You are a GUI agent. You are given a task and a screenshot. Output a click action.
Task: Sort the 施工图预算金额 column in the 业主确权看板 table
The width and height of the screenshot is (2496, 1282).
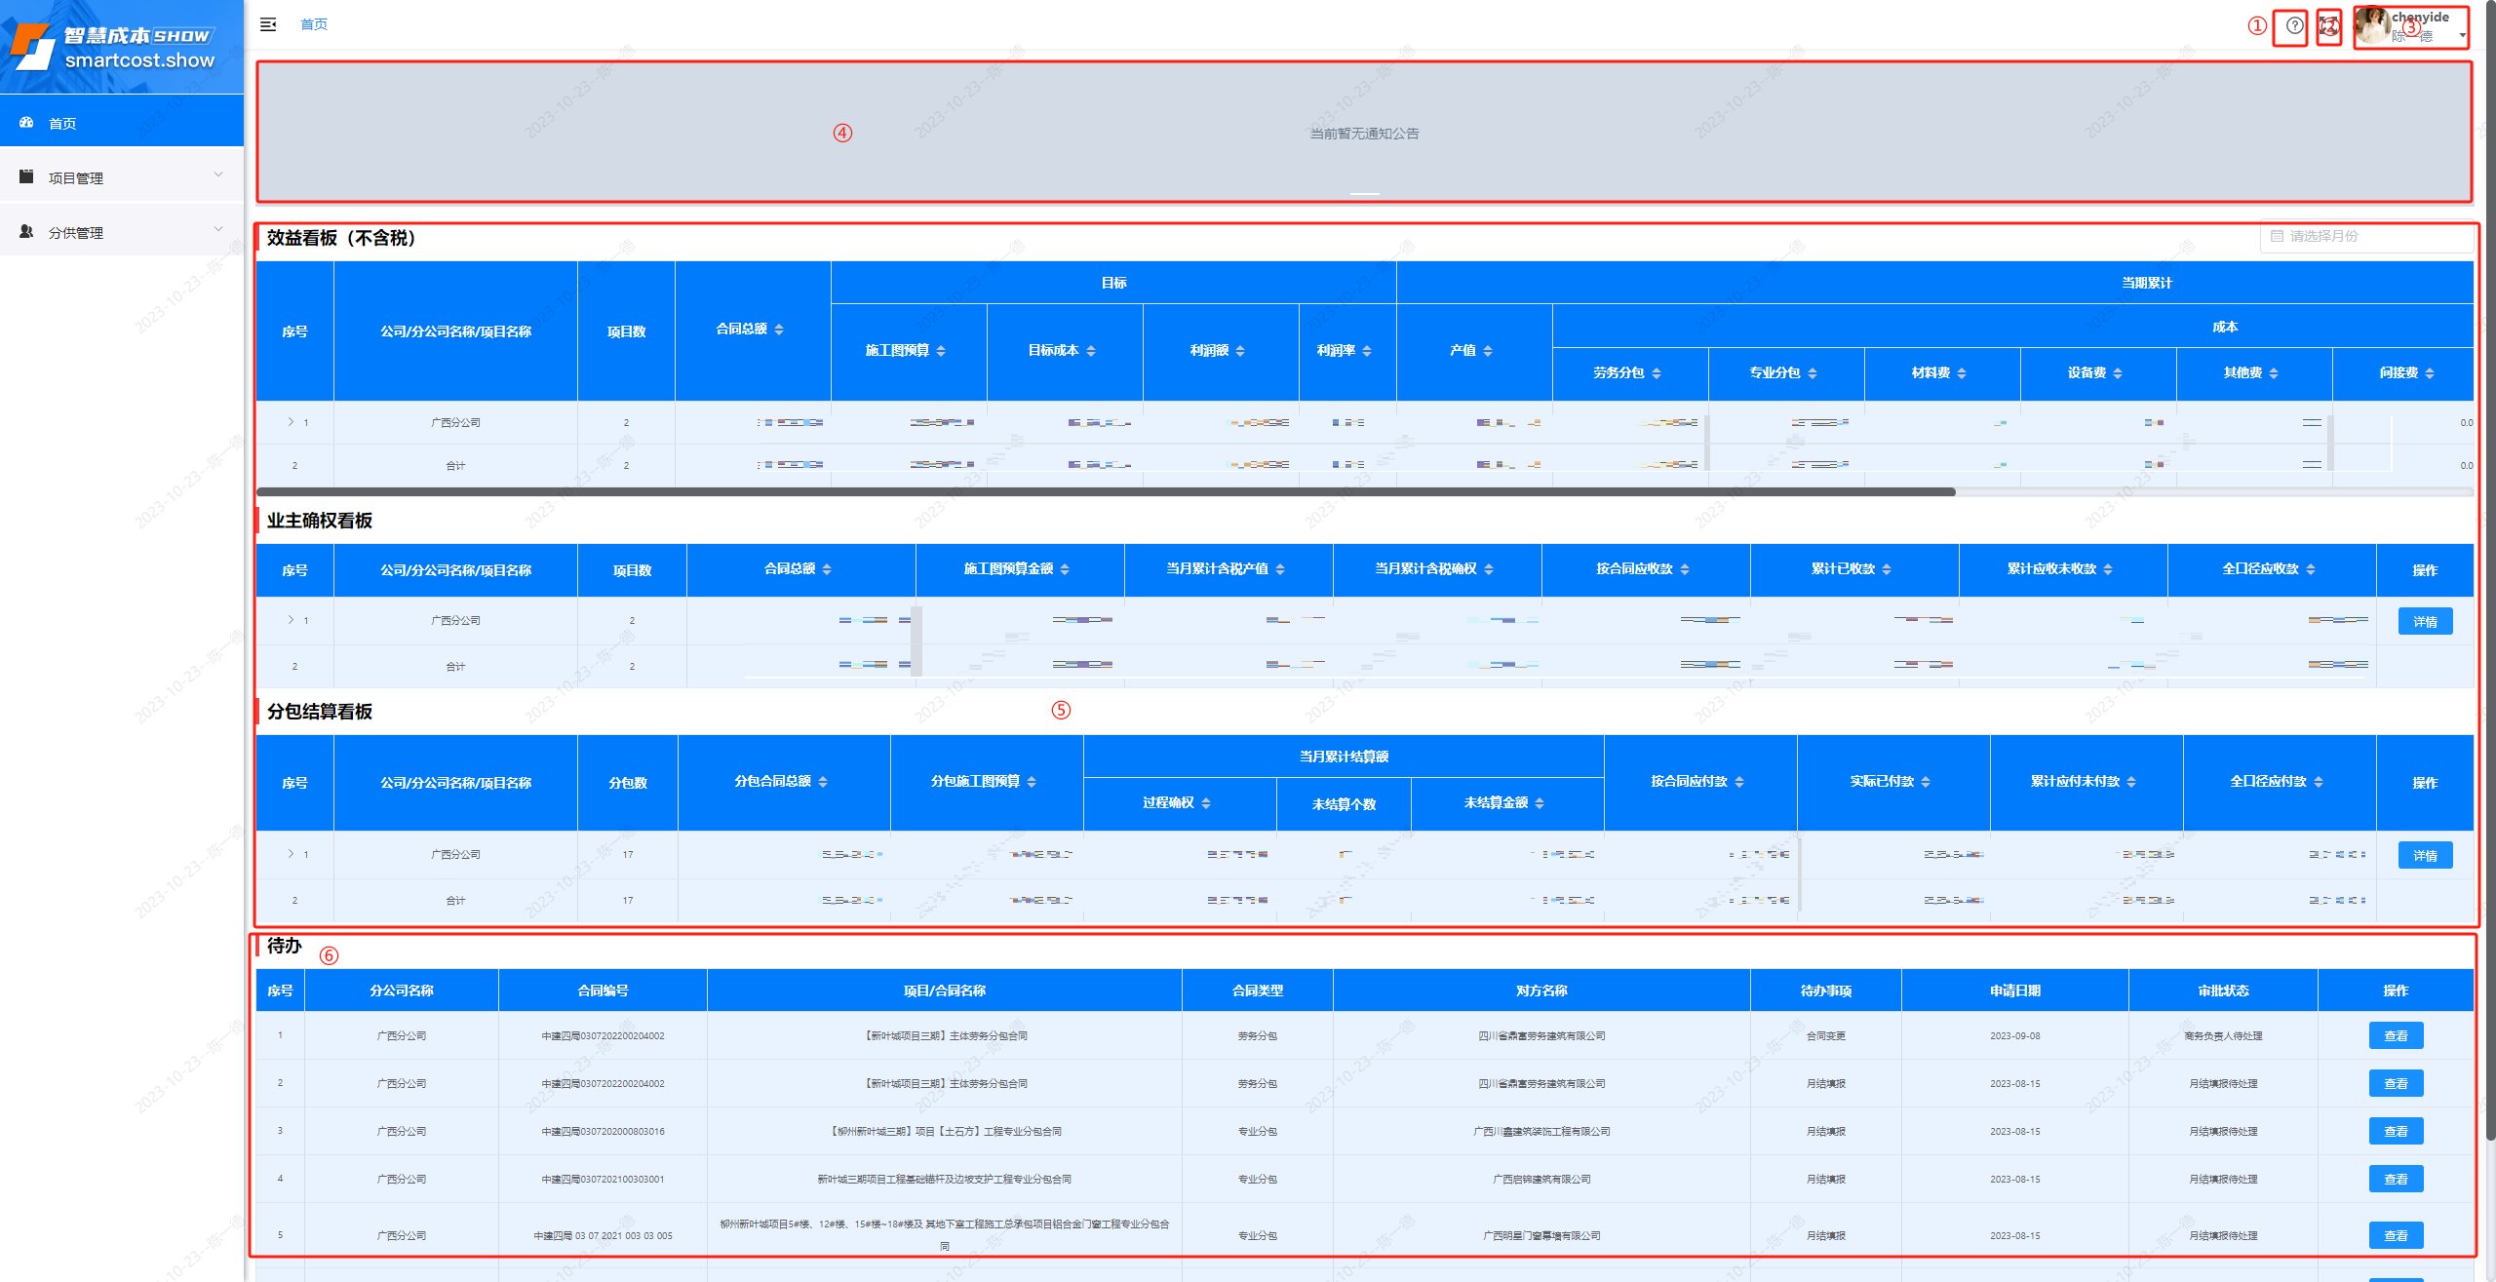tap(1065, 569)
